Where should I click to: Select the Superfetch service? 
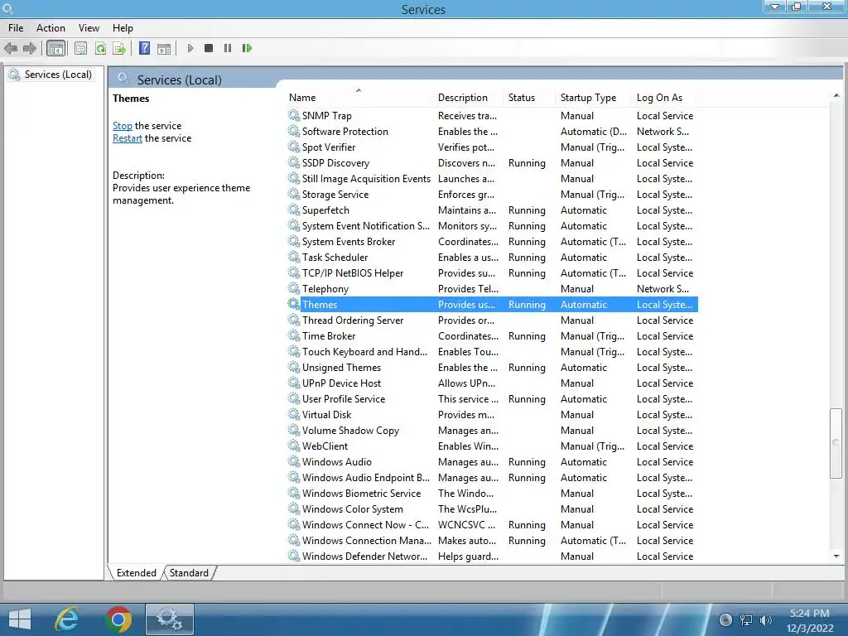point(492,210)
